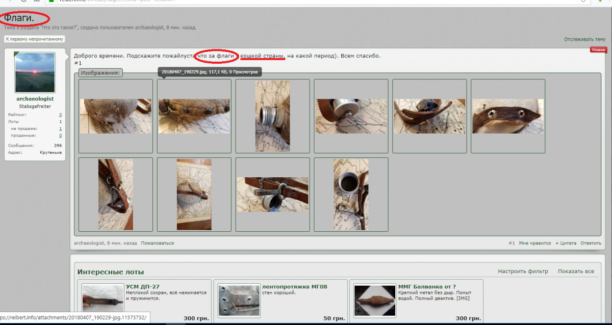Open the archaeologist username profile link
Image resolution: width=612 pixels, height=325 pixels.
(35, 99)
